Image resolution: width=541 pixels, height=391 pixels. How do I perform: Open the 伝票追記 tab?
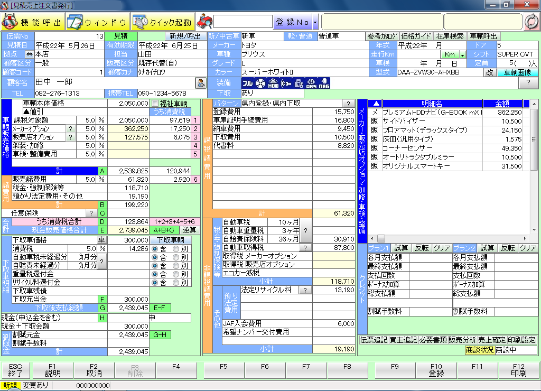pyautogui.click(x=374, y=340)
